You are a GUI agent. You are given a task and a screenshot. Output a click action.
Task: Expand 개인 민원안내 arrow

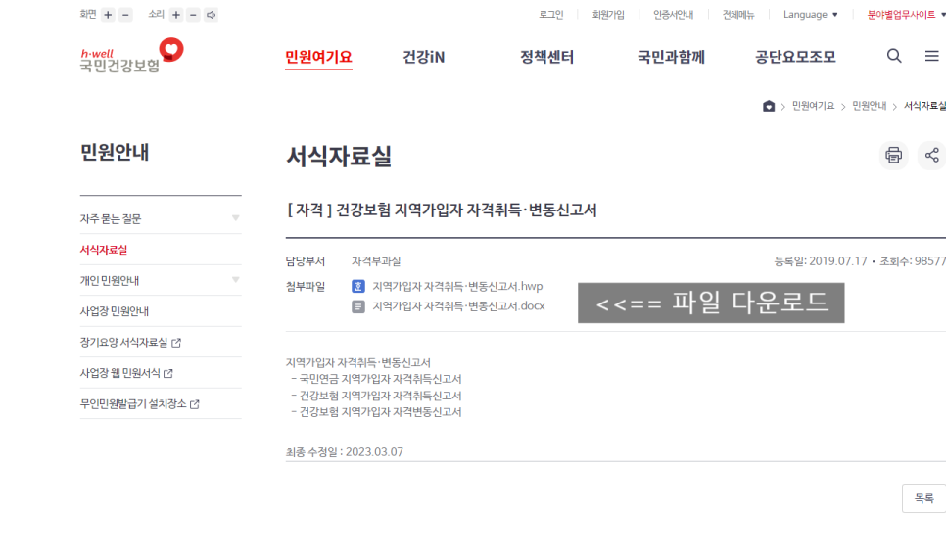click(x=235, y=279)
